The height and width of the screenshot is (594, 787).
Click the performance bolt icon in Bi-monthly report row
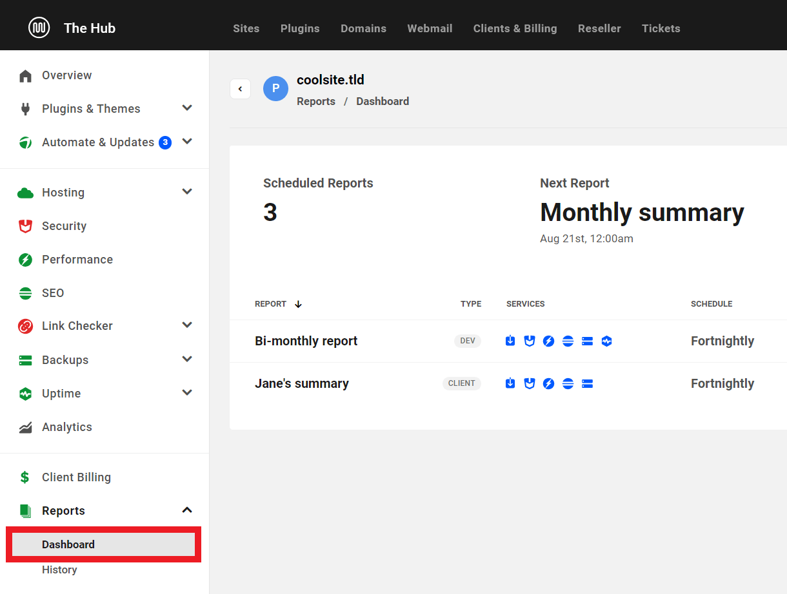(x=548, y=341)
